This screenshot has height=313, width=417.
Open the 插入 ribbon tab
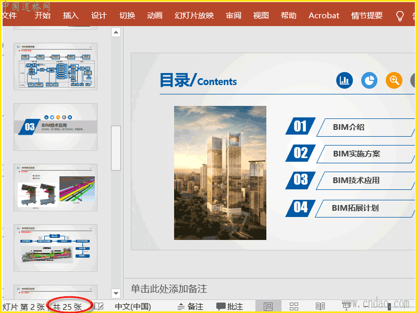(x=71, y=16)
